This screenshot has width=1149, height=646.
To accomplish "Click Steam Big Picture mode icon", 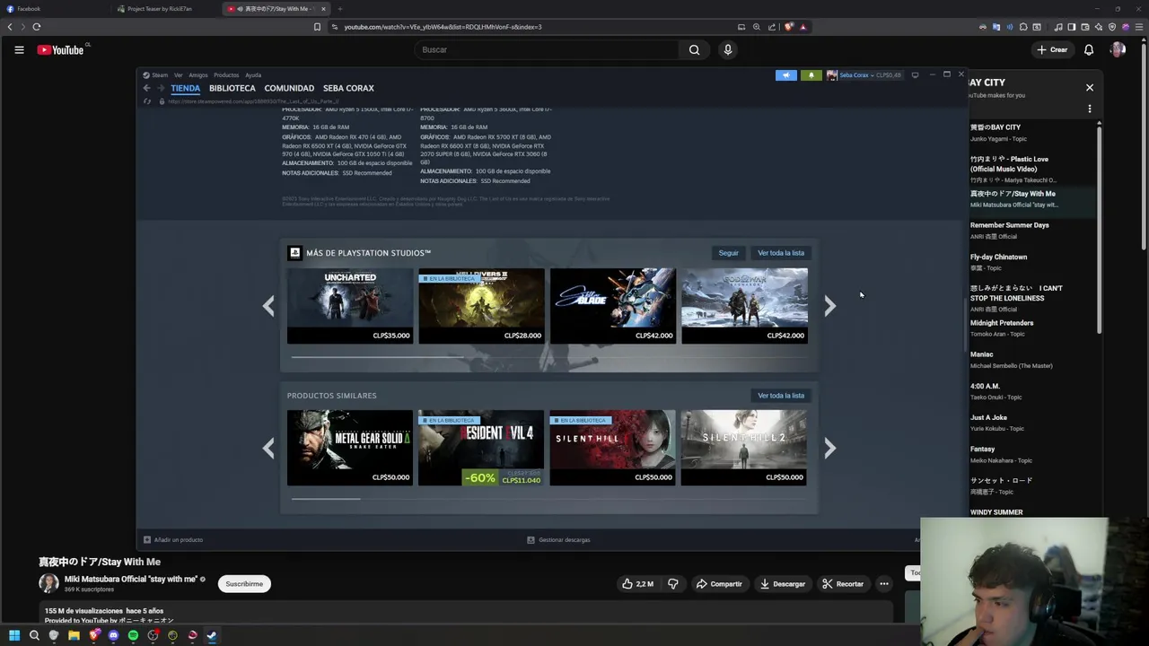I will [x=915, y=75].
